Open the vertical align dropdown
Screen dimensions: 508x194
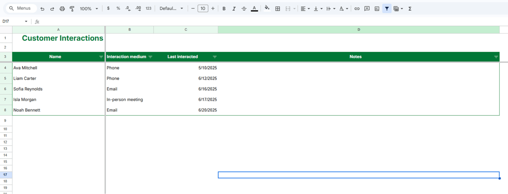[x=318, y=9]
